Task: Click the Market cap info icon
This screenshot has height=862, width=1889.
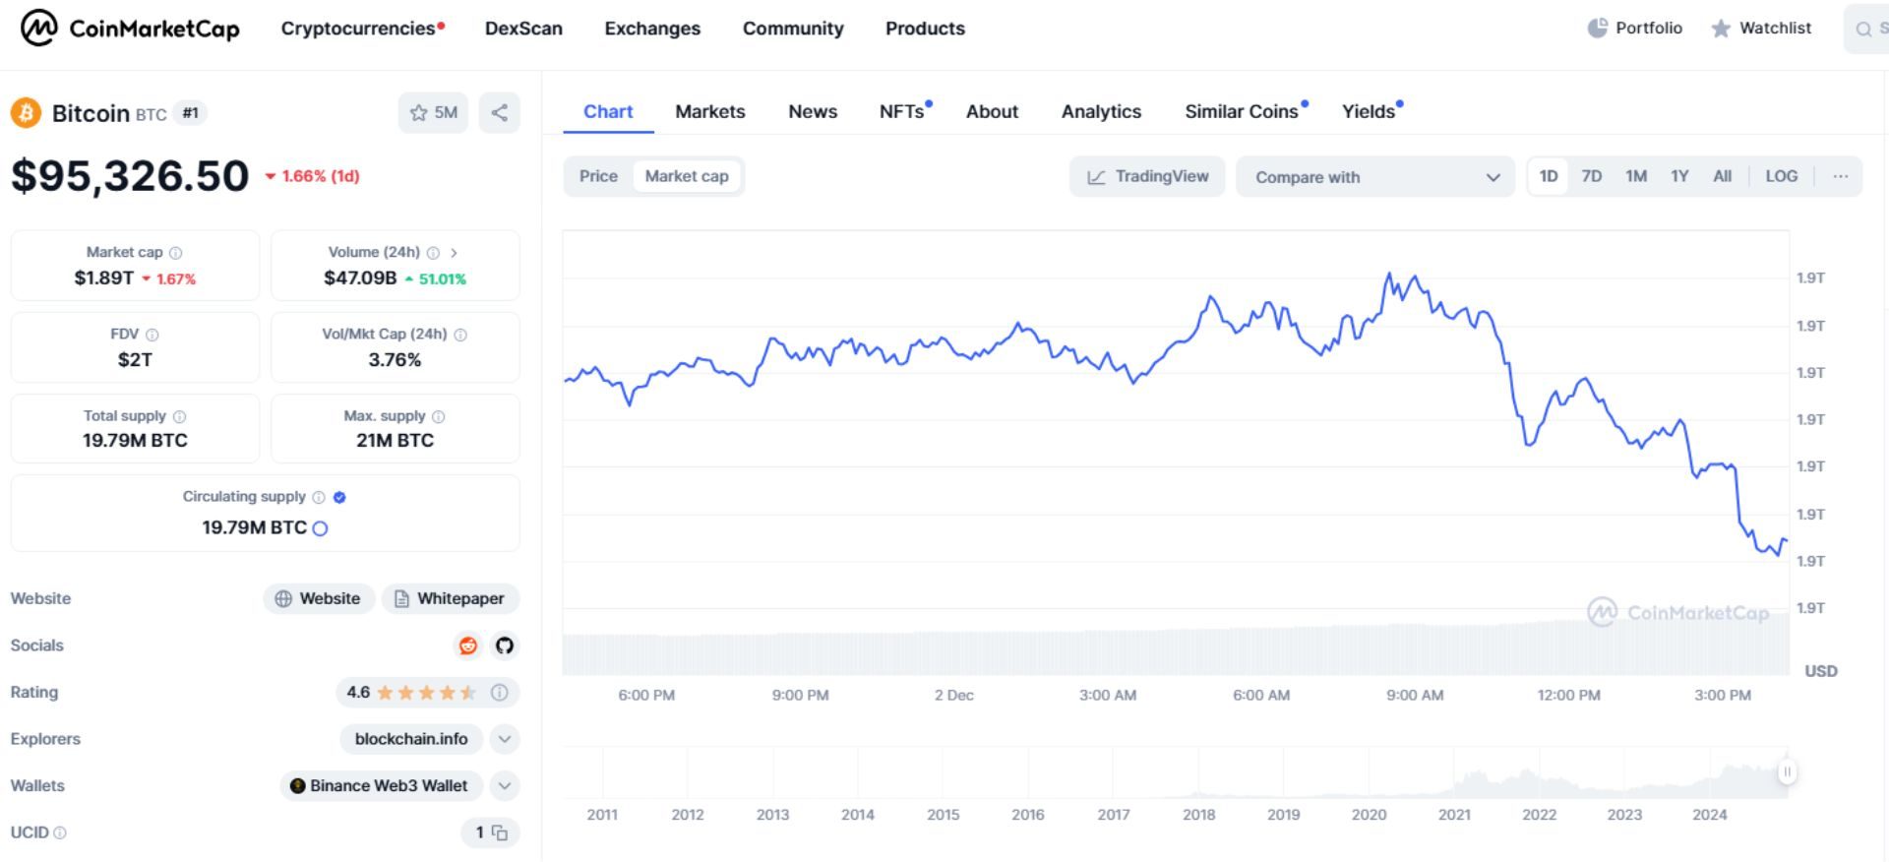Action: coord(176,253)
